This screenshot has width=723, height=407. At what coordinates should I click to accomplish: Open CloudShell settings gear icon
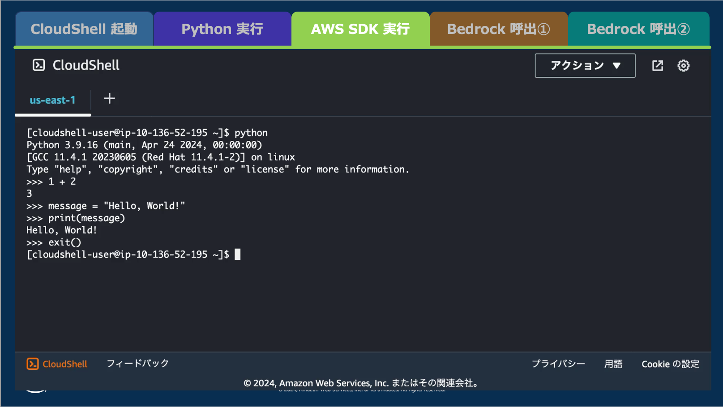coord(684,66)
